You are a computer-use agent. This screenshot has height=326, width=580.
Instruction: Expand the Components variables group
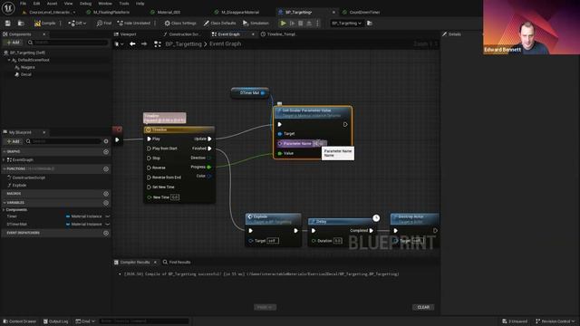point(4,209)
